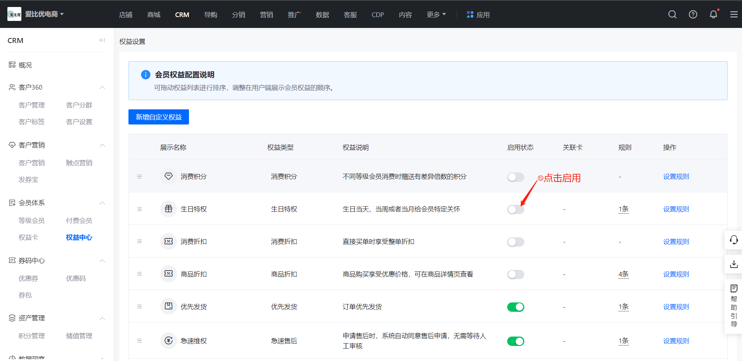This screenshot has height=361, width=742.
Task: Switch to the 店铺 top menu
Action: 126,15
